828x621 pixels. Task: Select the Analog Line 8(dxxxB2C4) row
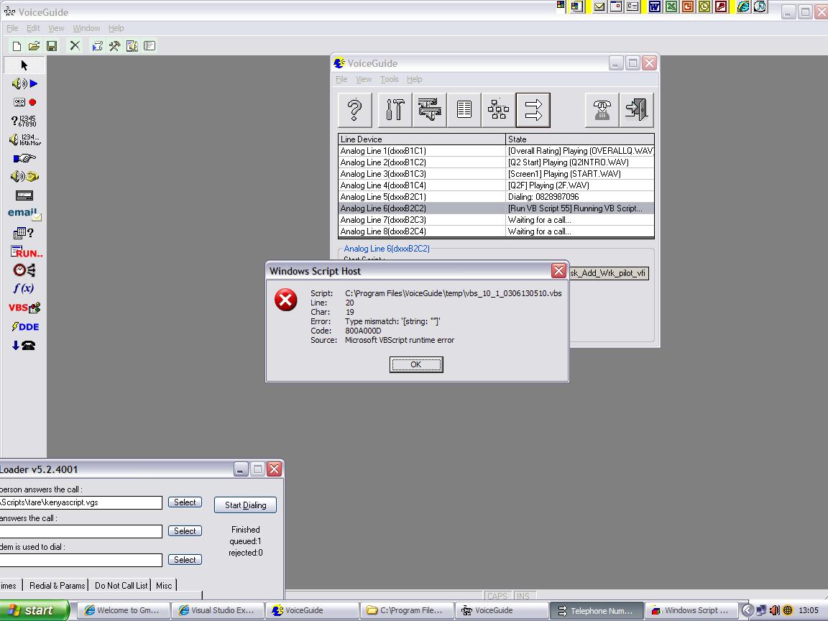(x=496, y=231)
